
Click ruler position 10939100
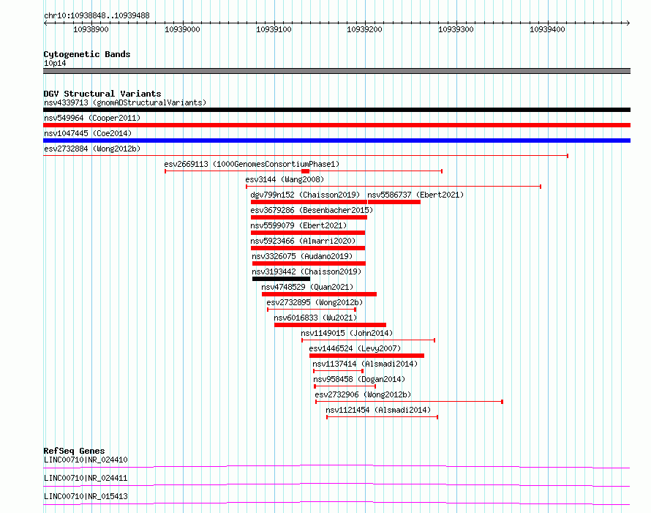(274, 29)
